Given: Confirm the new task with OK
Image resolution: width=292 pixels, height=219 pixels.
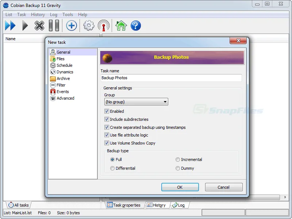Looking at the screenshot, I should [180, 187].
